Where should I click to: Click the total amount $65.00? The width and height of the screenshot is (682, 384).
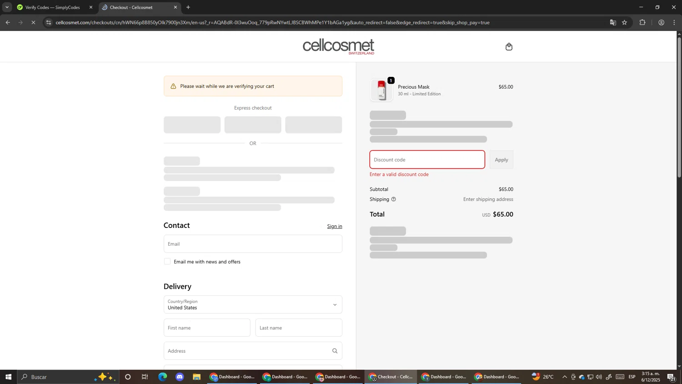[x=503, y=214]
